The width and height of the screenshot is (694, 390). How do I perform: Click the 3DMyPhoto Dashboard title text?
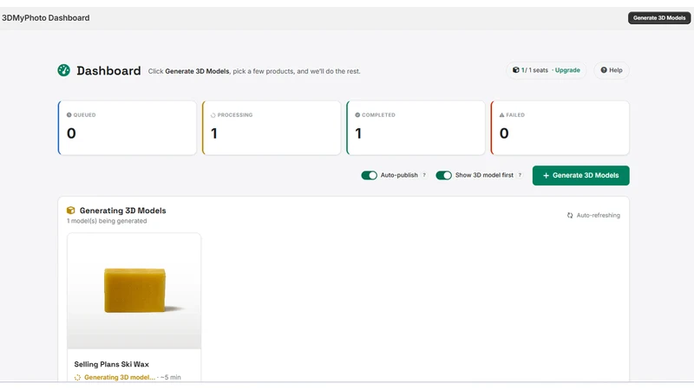click(x=46, y=17)
